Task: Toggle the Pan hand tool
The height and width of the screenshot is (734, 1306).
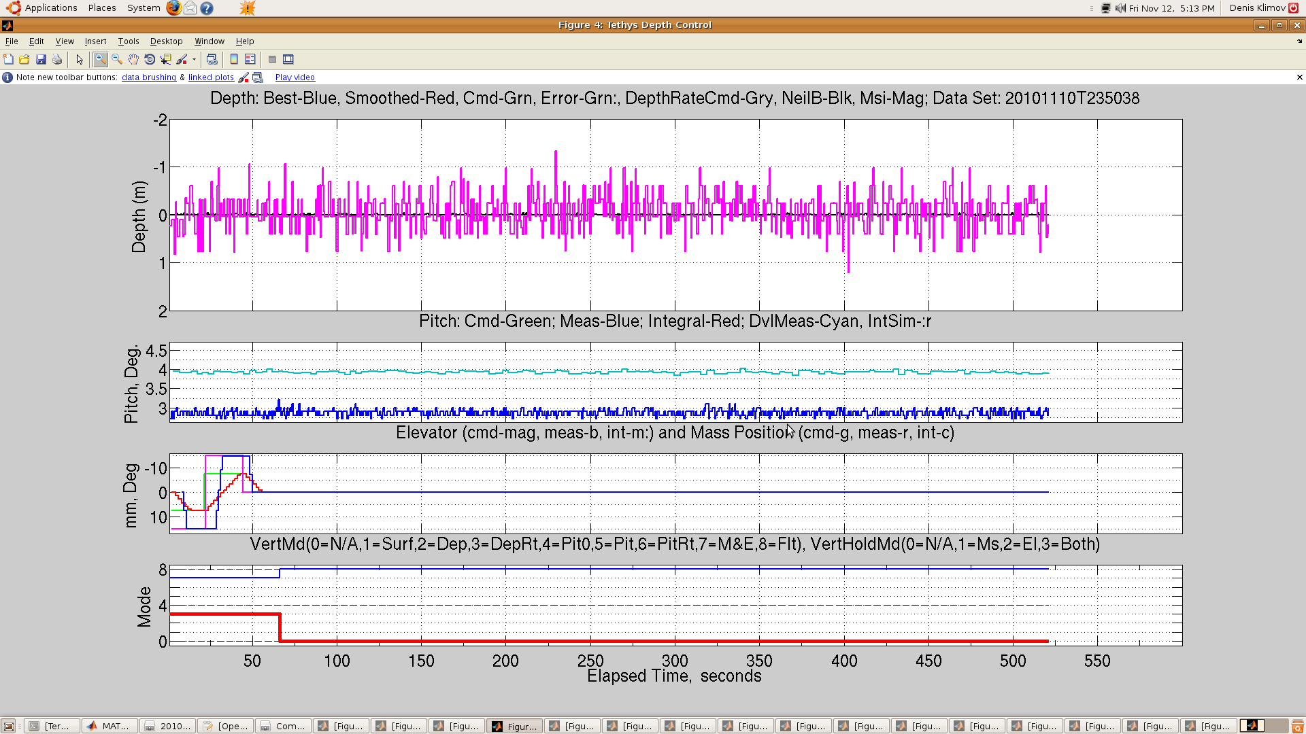Action: coord(133,59)
